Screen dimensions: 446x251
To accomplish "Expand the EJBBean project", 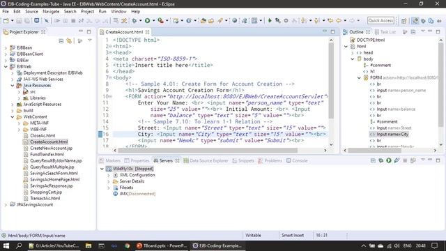I will [x=6, y=48].
